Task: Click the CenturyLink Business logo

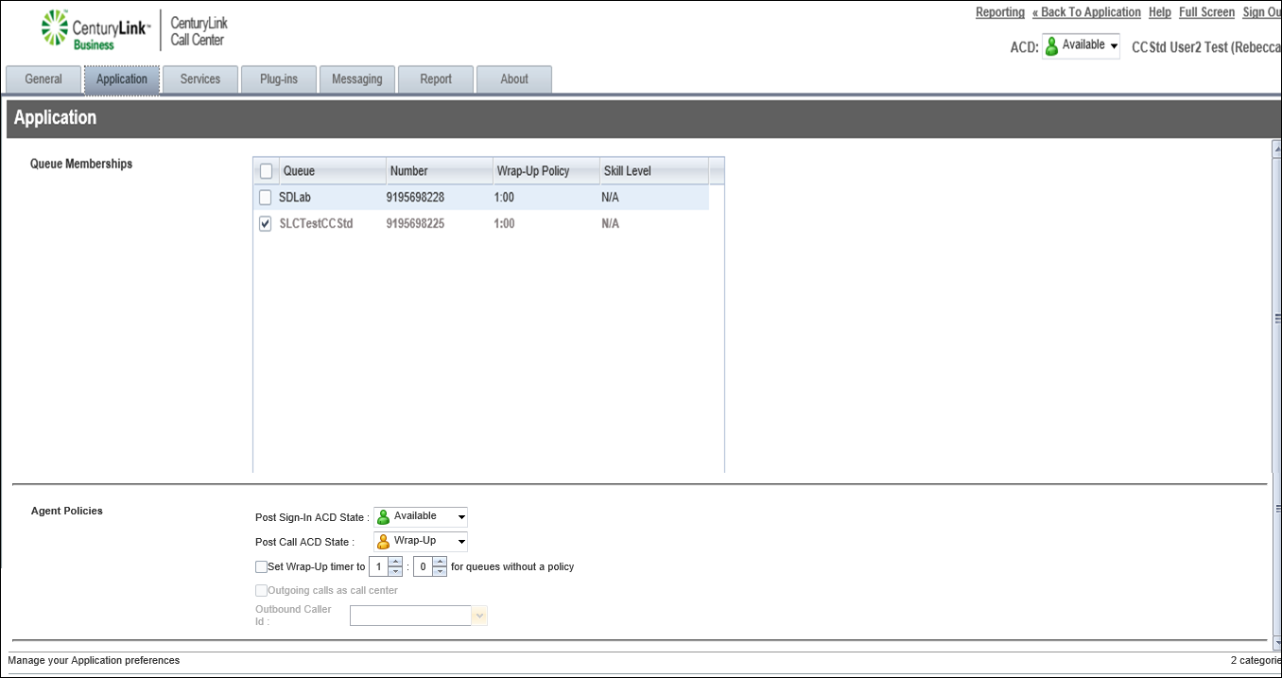Action: pyautogui.click(x=95, y=30)
